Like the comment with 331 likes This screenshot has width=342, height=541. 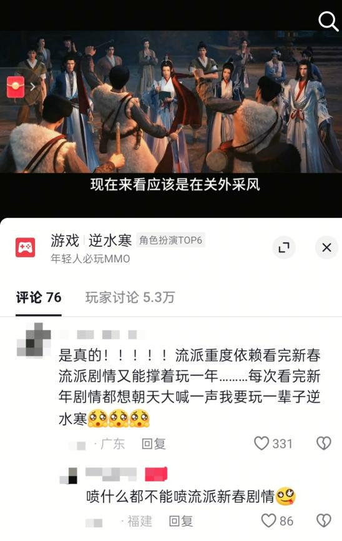click(273, 444)
